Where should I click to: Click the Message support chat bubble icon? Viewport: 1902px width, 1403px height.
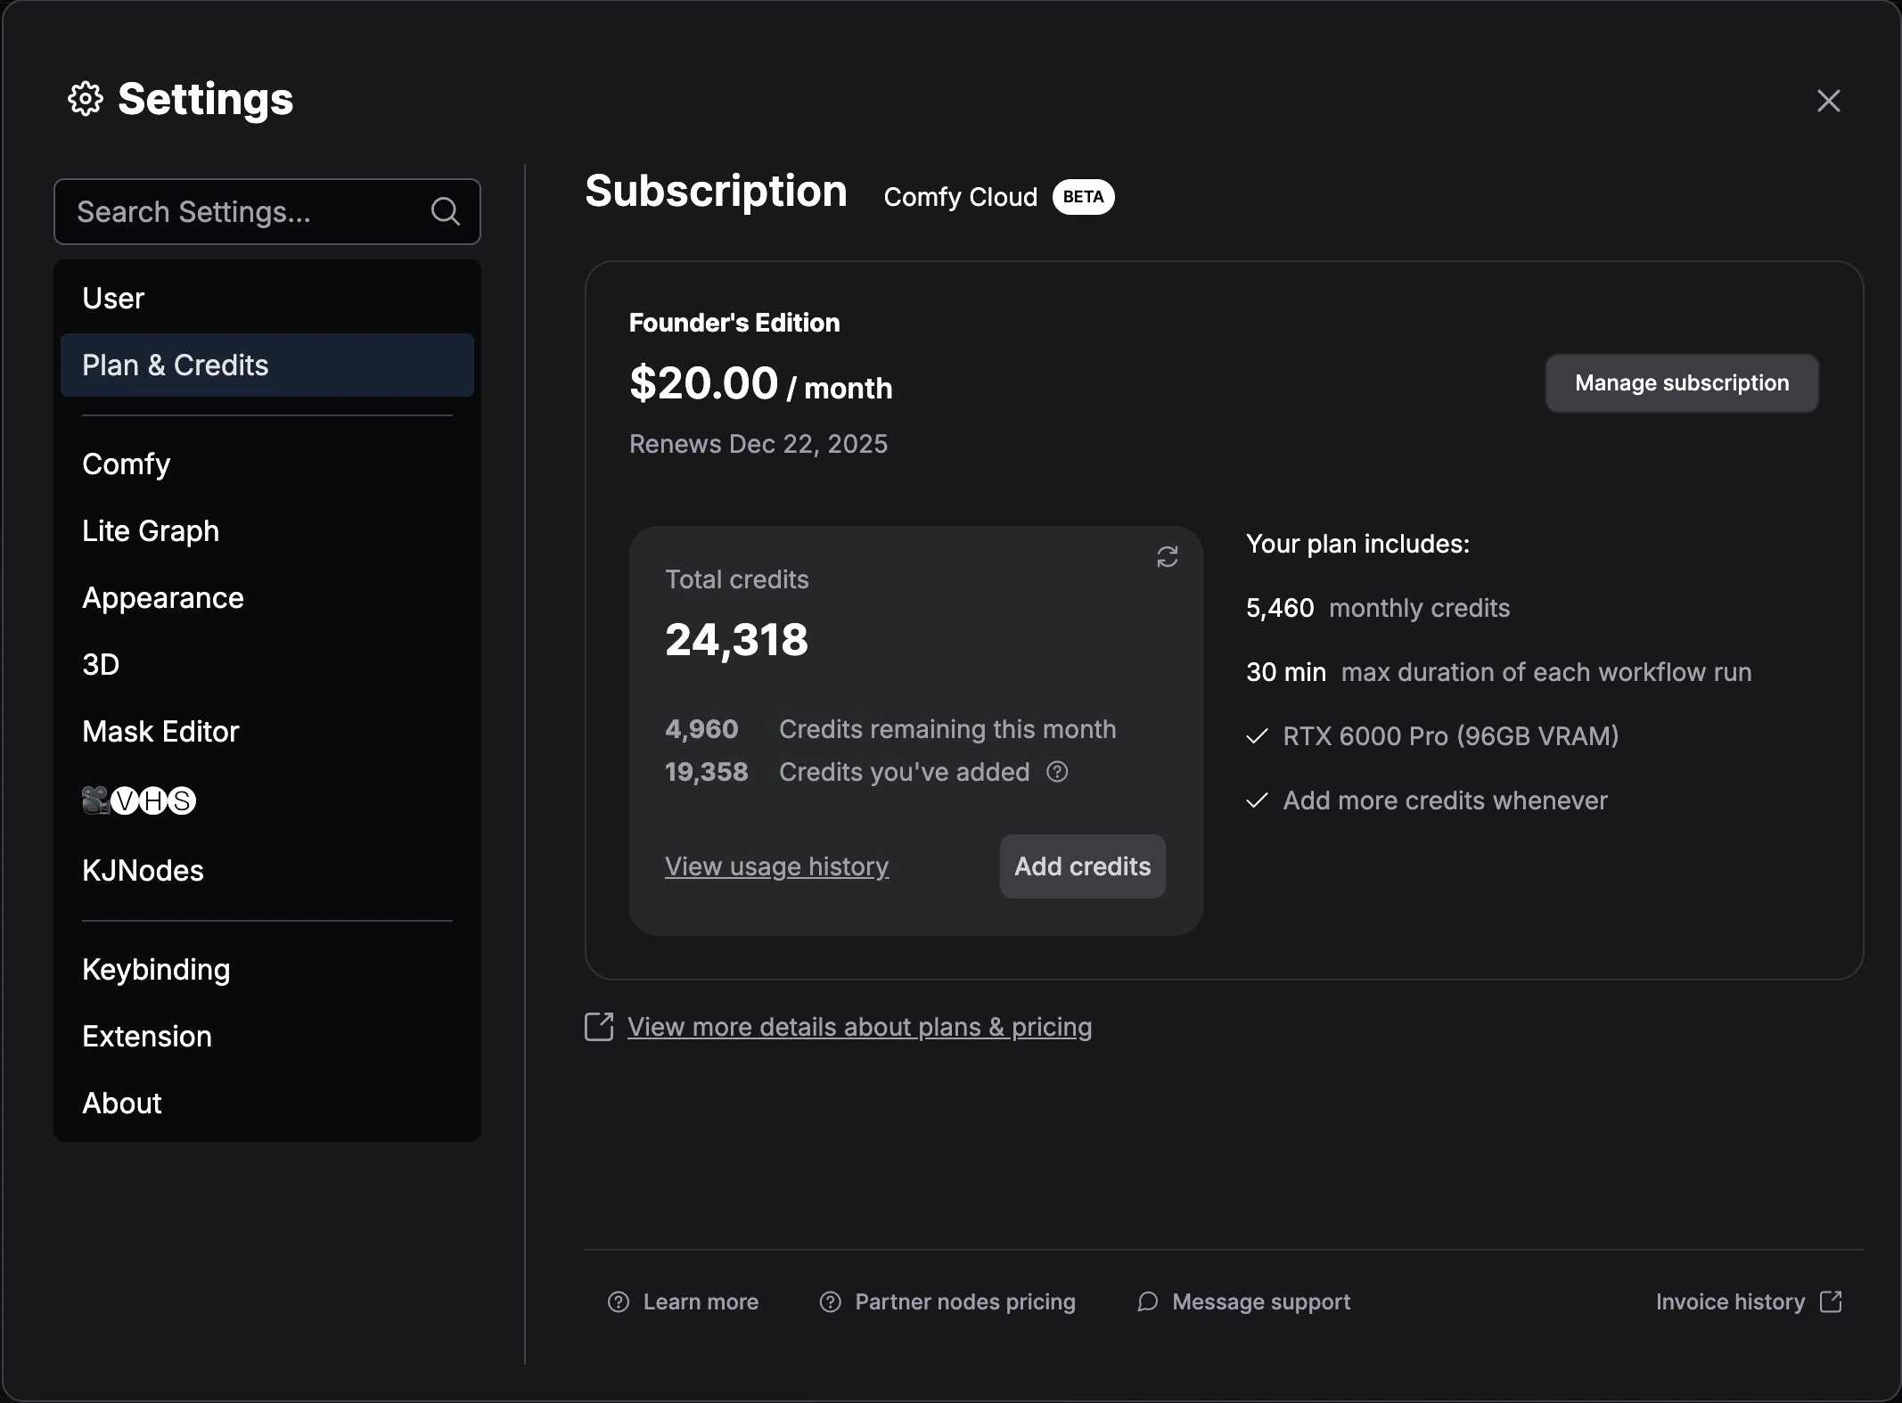[1148, 1301]
